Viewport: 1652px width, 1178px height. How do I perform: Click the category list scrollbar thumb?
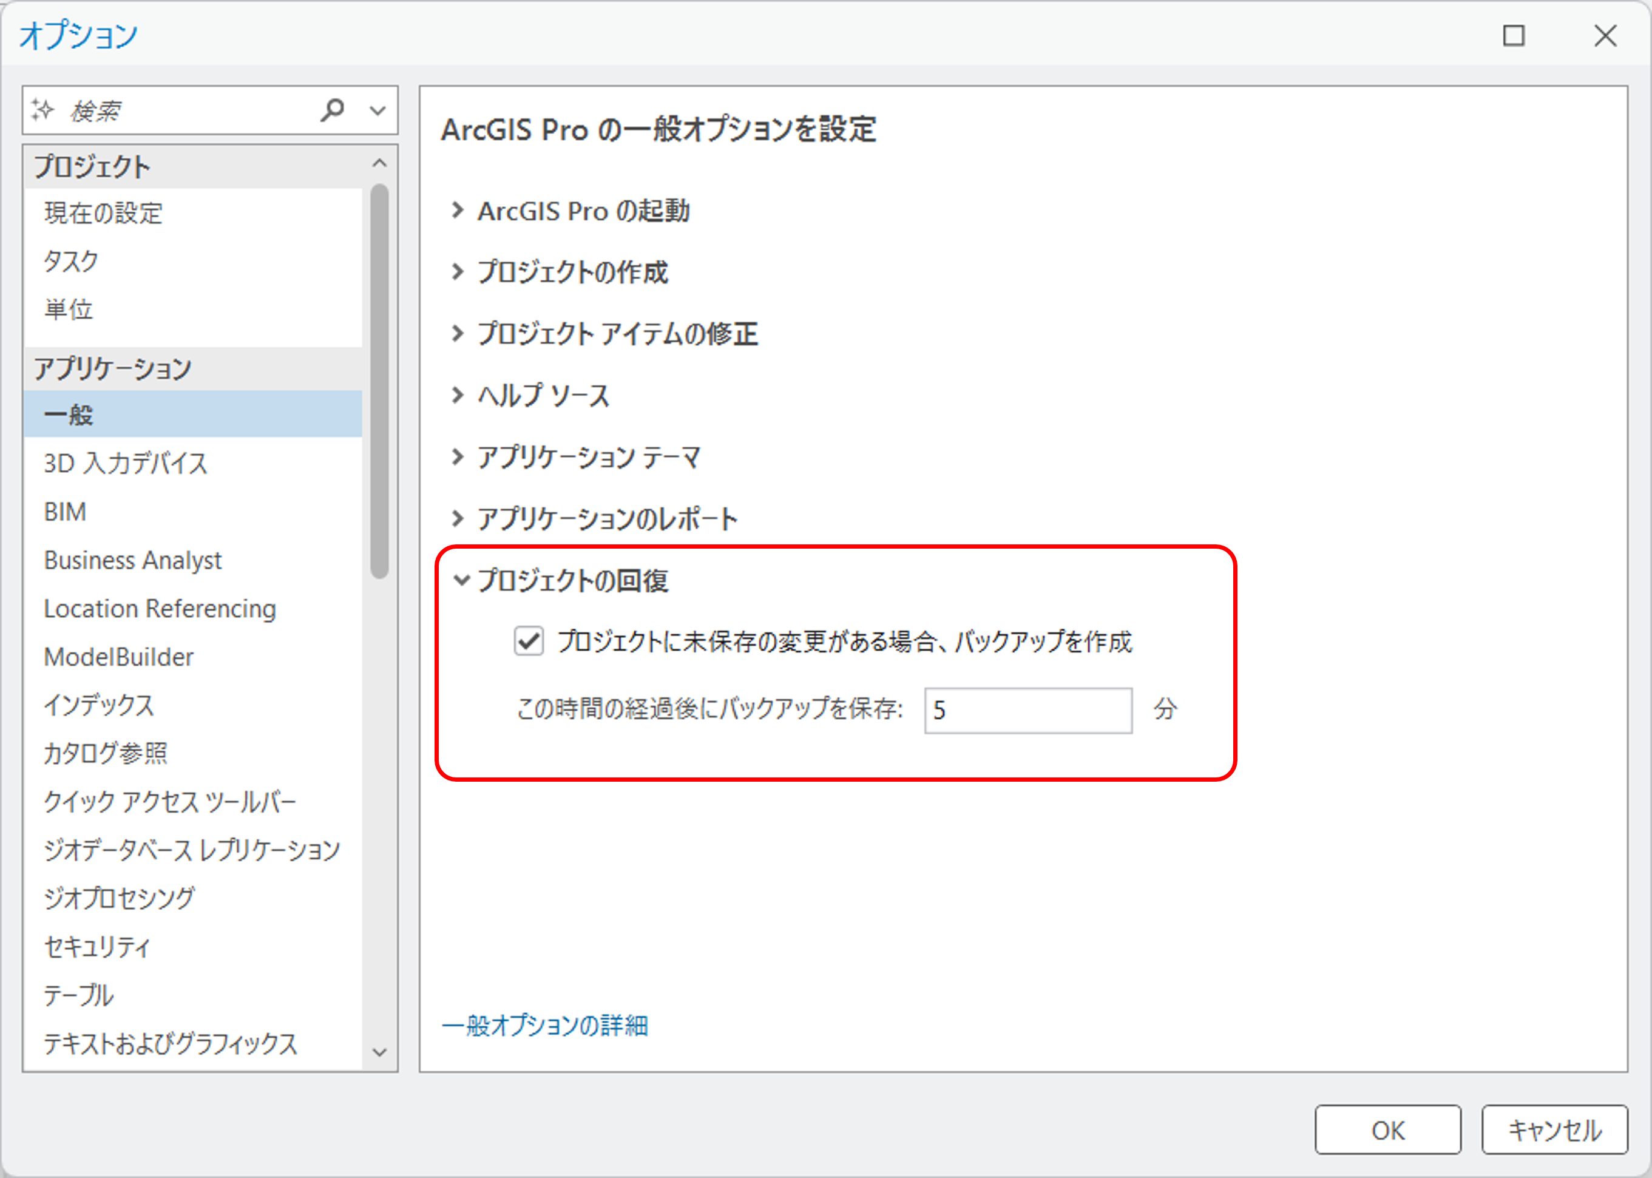[379, 381]
